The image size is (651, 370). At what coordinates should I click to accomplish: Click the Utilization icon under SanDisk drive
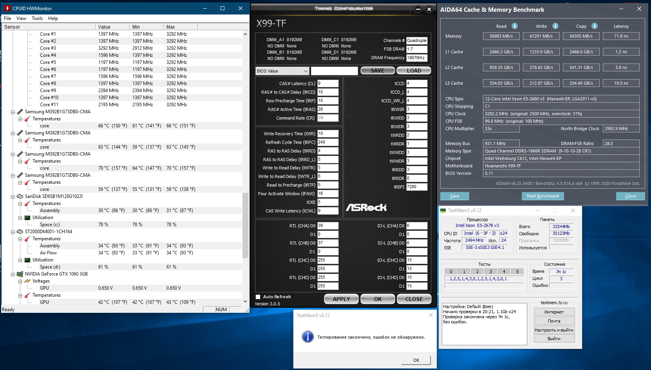tap(27, 218)
